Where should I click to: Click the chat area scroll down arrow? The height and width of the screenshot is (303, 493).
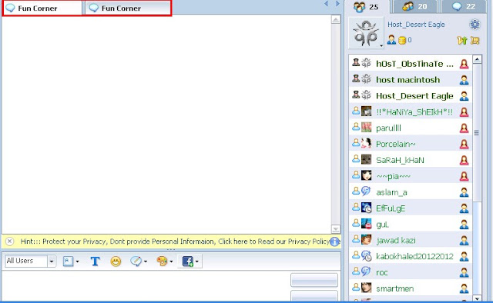tap(336, 229)
